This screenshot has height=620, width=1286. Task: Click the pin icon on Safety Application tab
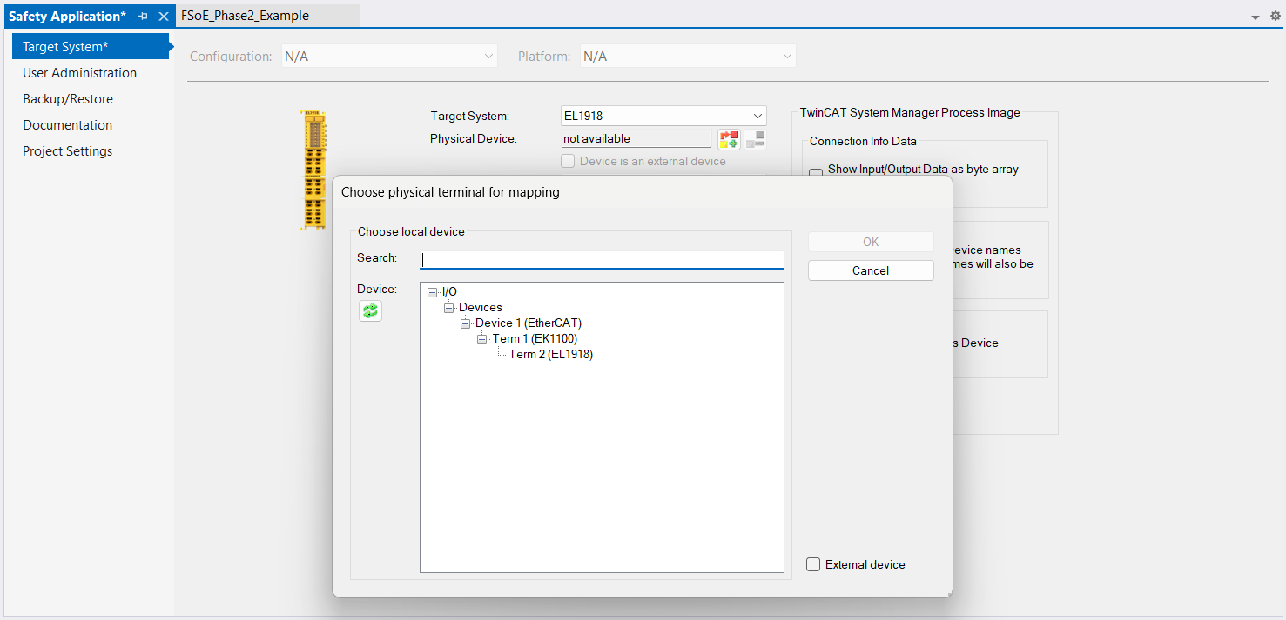click(144, 17)
